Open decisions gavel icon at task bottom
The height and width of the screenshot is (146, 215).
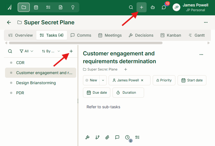(x=87, y=137)
